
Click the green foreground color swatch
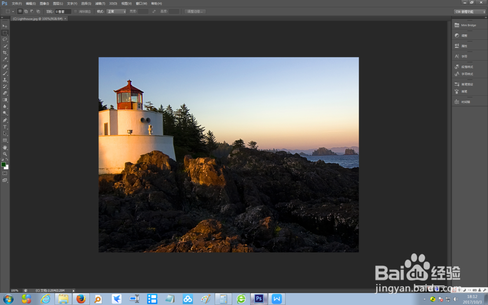pyautogui.click(x=3, y=164)
